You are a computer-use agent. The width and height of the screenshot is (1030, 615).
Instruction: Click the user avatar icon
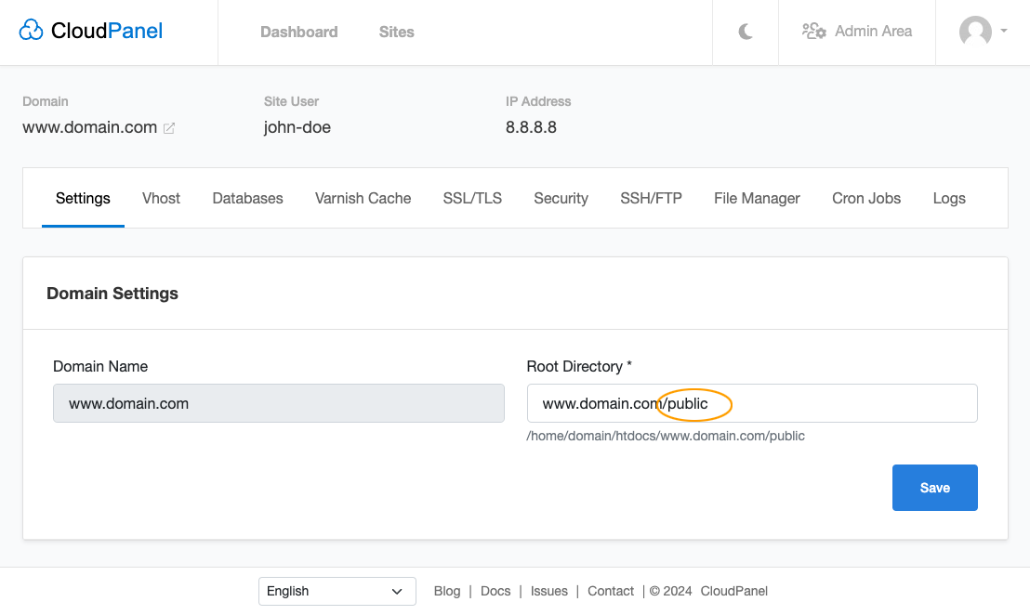976,32
